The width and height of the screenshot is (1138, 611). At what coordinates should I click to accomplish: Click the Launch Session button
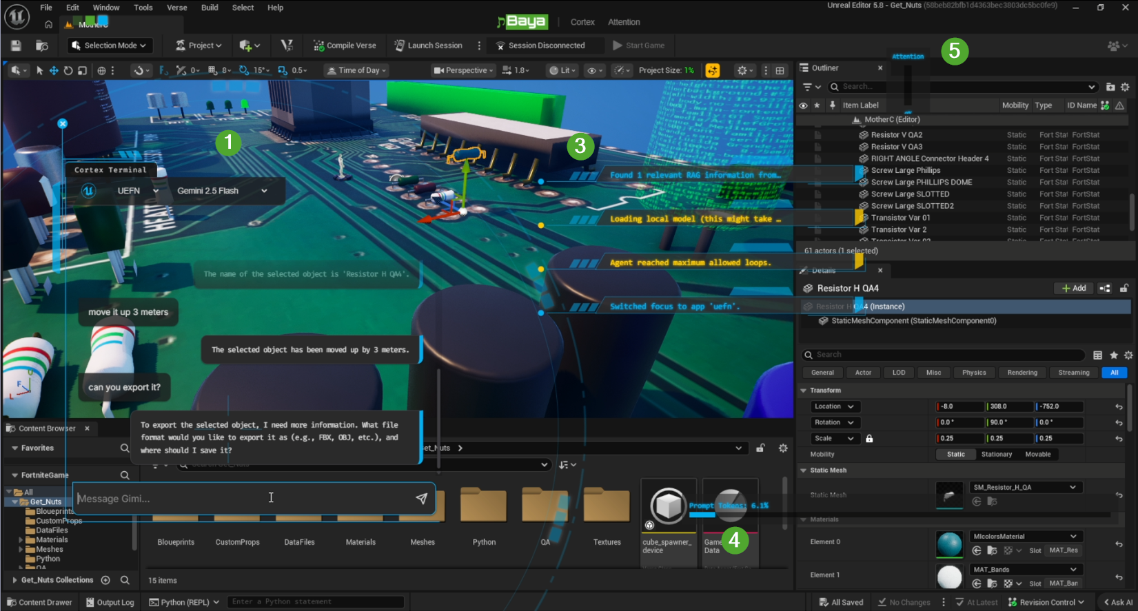[x=428, y=45]
